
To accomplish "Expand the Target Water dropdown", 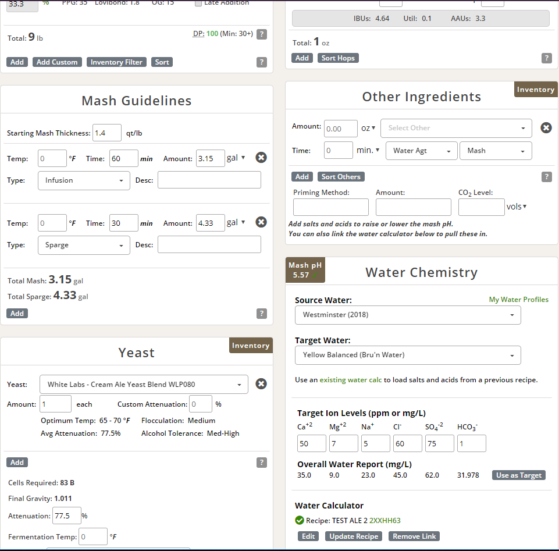I will tap(408, 355).
